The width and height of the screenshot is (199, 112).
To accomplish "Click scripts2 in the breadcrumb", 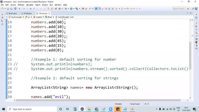I will click(x=39, y=17).
